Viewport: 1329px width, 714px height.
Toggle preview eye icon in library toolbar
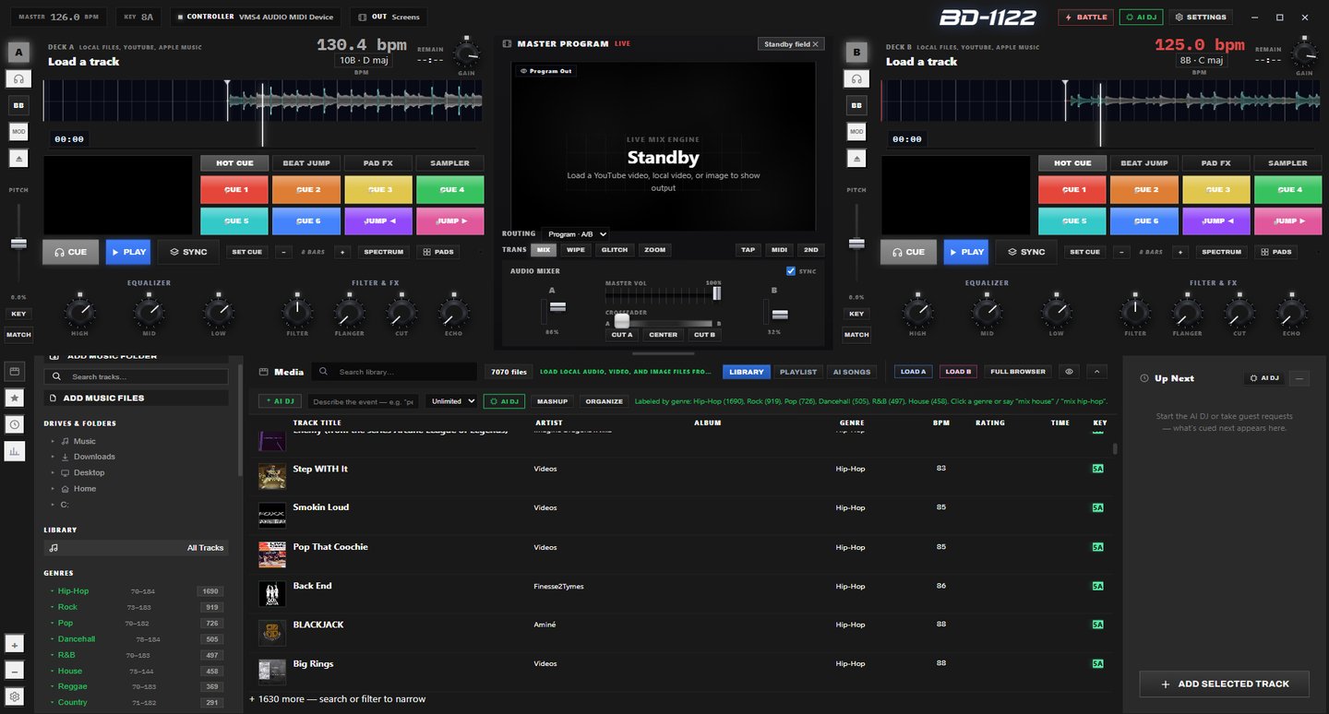pyautogui.click(x=1070, y=372)
